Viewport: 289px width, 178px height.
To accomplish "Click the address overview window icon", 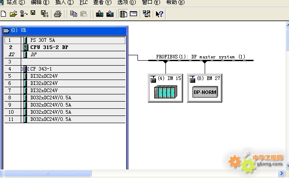I will point(133,14).
